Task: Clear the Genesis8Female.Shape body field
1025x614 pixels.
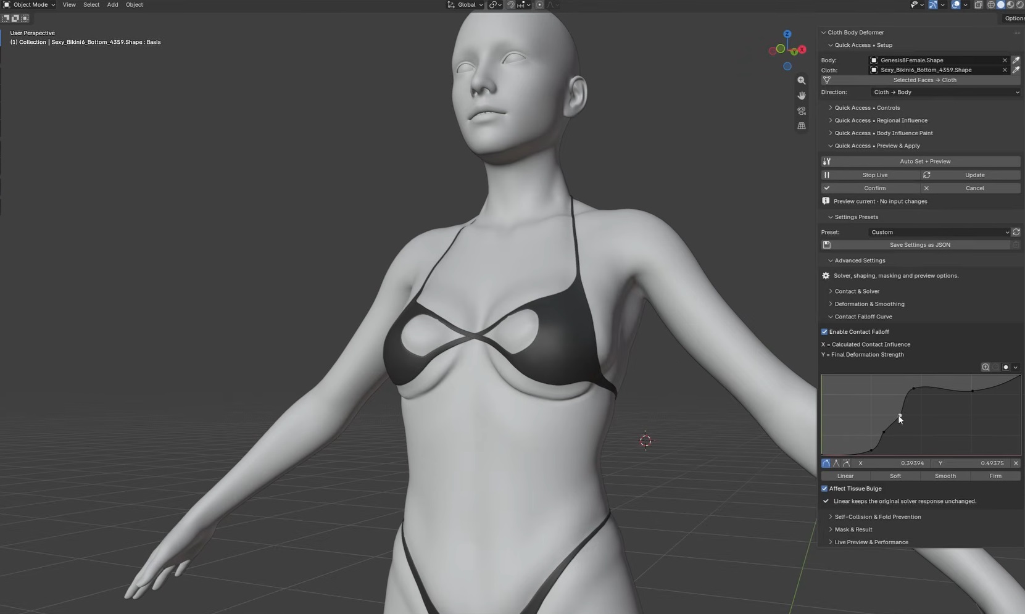Action: coord(1005,60)
